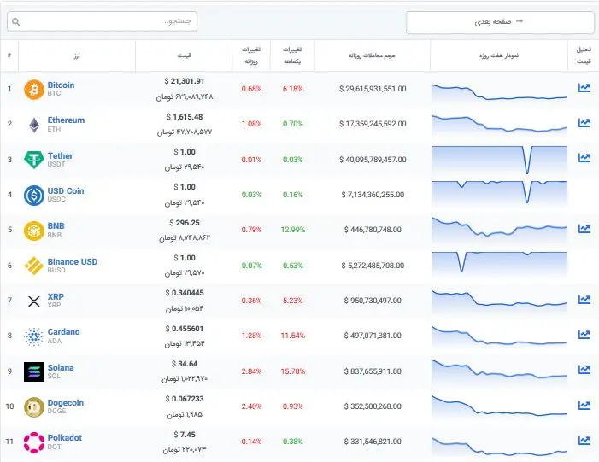
Task: Click Cardano price $ 0.455601
Action: pyautogui.click(x=184, y=329)
